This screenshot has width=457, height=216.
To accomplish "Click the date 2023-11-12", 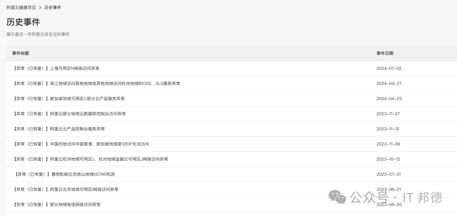I will (x=388, y=129).
